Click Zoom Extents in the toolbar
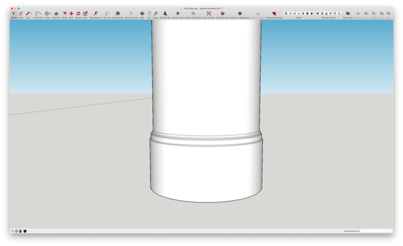 coord(209,14)
